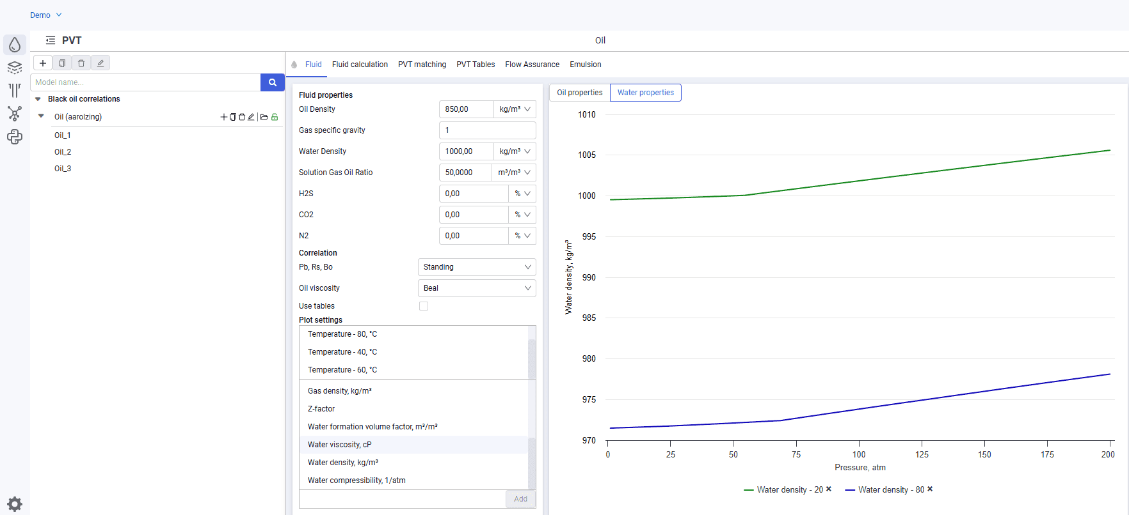Image resolution: width=1129 pixels, height=515 pixels.
Task: Select Water viscosity, cP in plot list
Action: (x=413, y=445)
